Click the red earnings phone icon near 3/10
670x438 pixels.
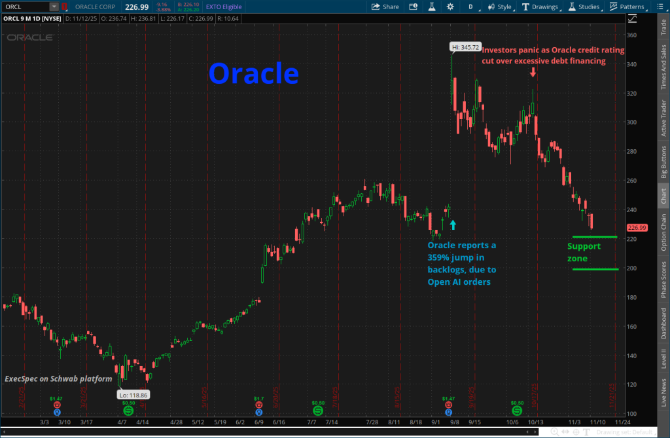[x=57, y=405]
